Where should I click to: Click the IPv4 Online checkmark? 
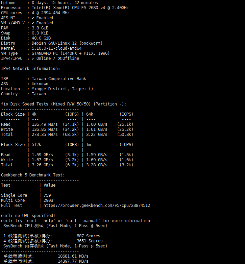click(x=33, y=58)
